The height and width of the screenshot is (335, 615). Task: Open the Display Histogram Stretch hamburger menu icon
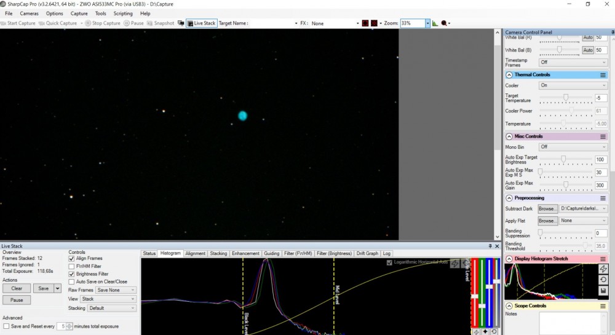pyautogui.click(x=603, y=259)
